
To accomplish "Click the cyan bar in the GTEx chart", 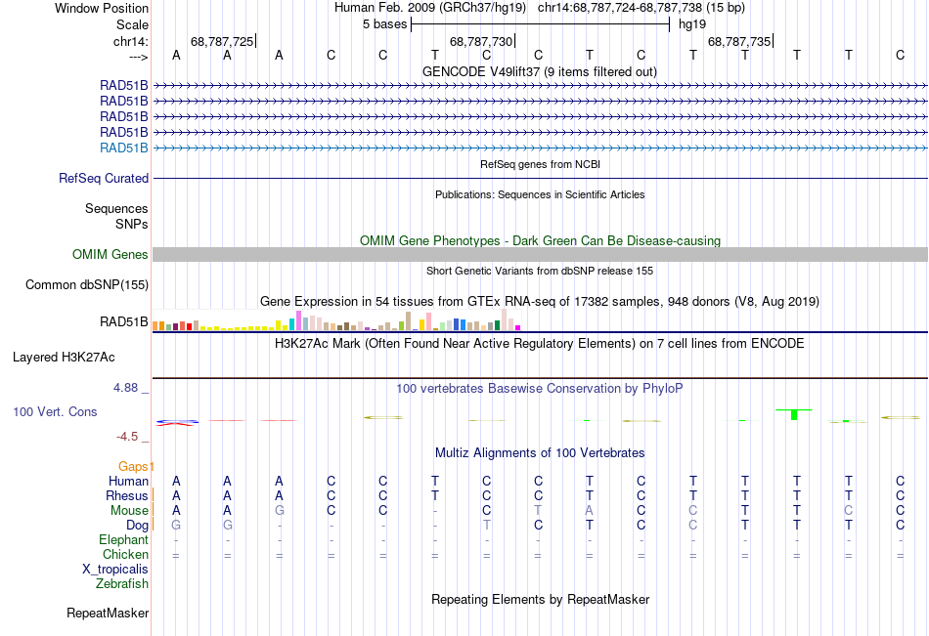I will tap(291, 324).
